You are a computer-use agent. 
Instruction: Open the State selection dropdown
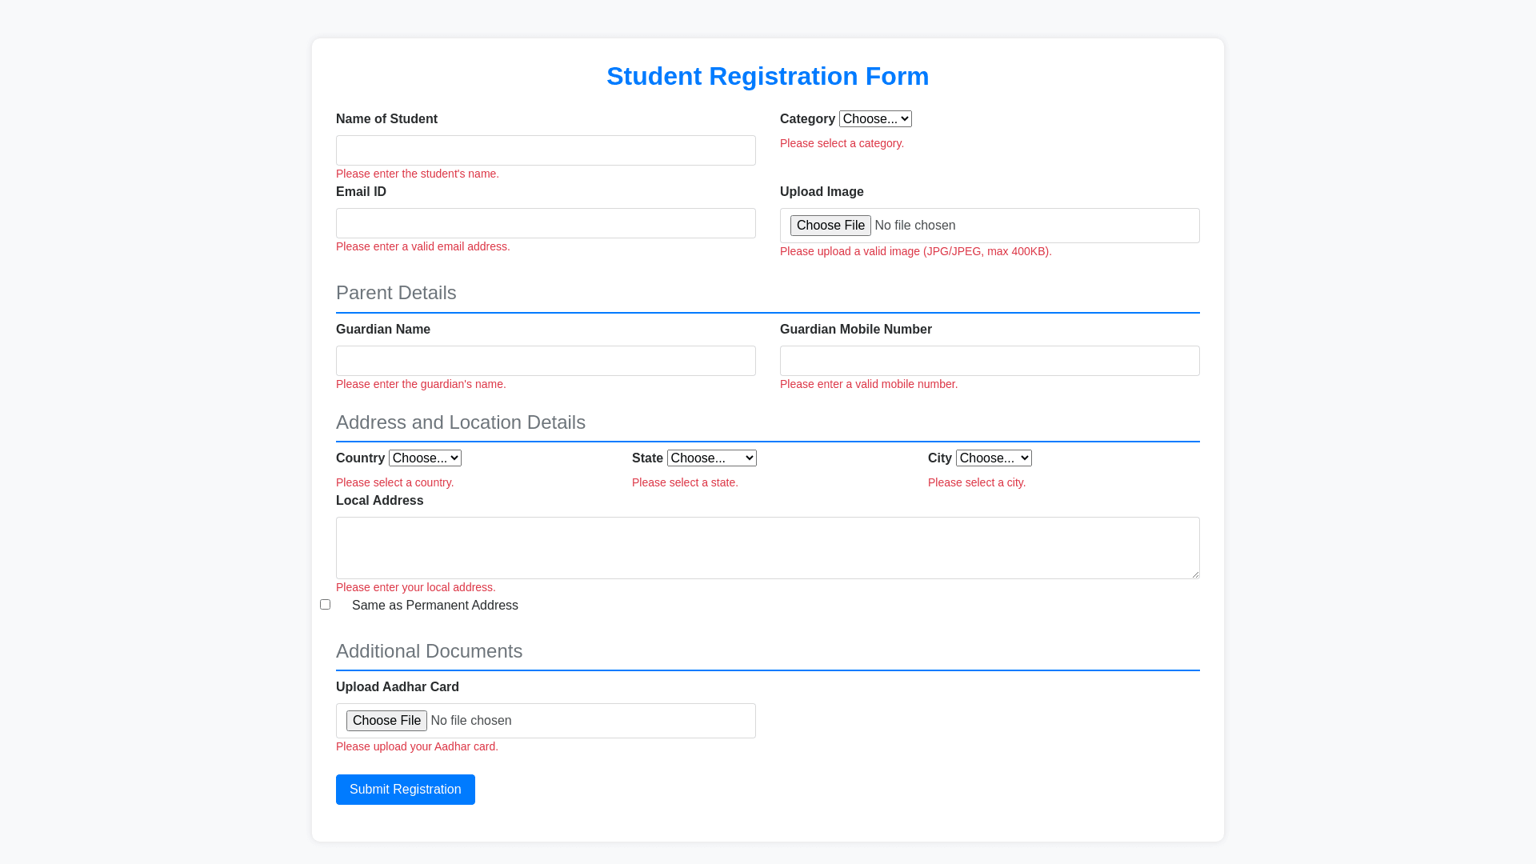click(x=711, y=458)
